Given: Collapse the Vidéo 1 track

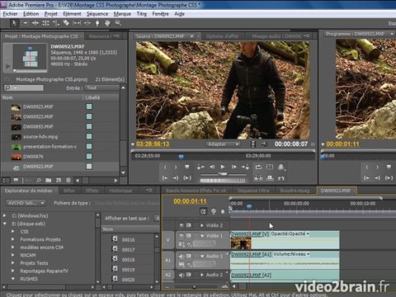Looking at the screenshot, I should (202, 236).
